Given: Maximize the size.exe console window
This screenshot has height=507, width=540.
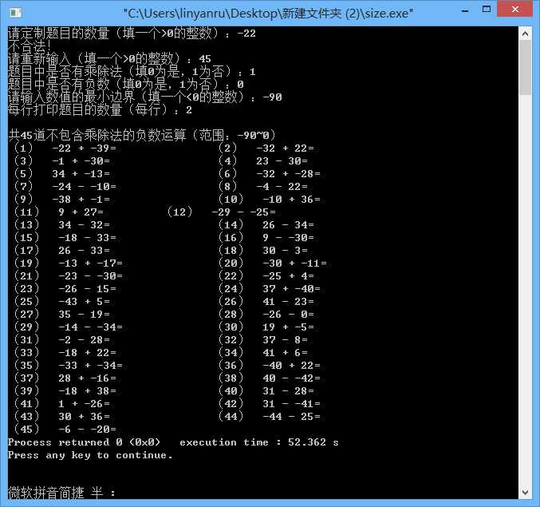Looking at the screenshot, I should point(487,10).
